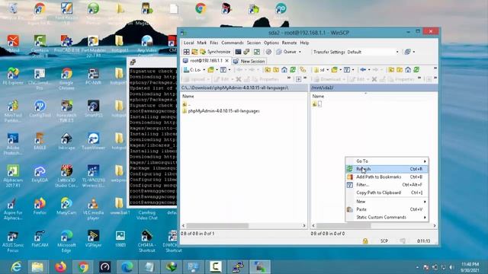
Task: Select the VLC media player desktop shortcut
Action: 93,209
